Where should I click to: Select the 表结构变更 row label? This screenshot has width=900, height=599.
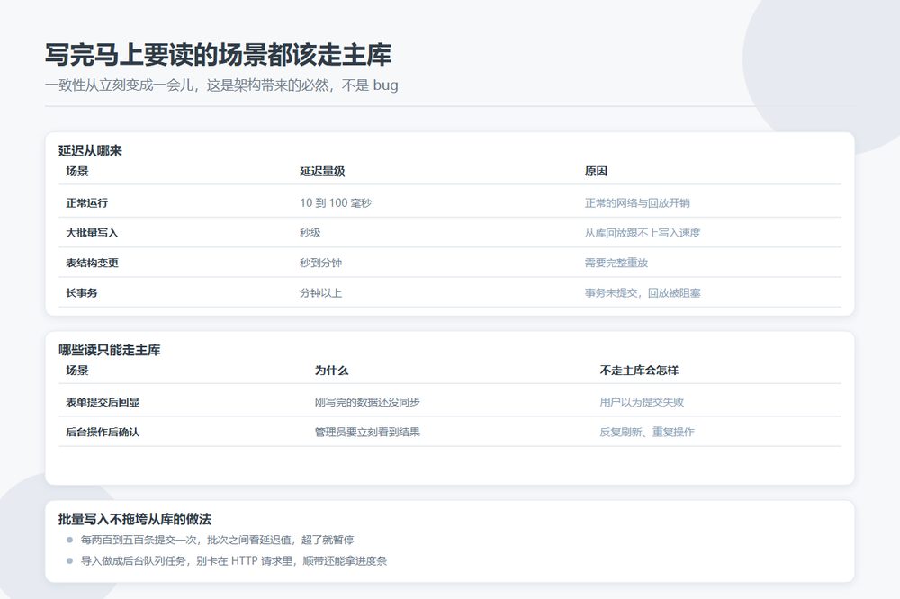tap(92, 263)
